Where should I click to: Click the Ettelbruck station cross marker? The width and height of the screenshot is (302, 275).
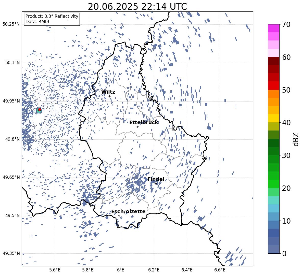[x=137, y=127]
